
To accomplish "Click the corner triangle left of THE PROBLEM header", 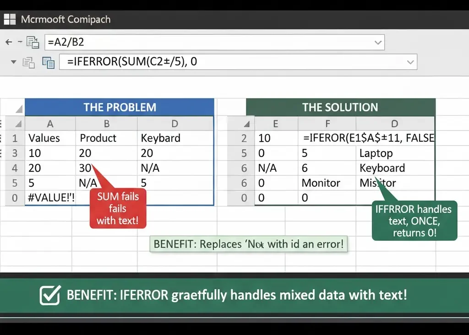I will coord(19,109).
